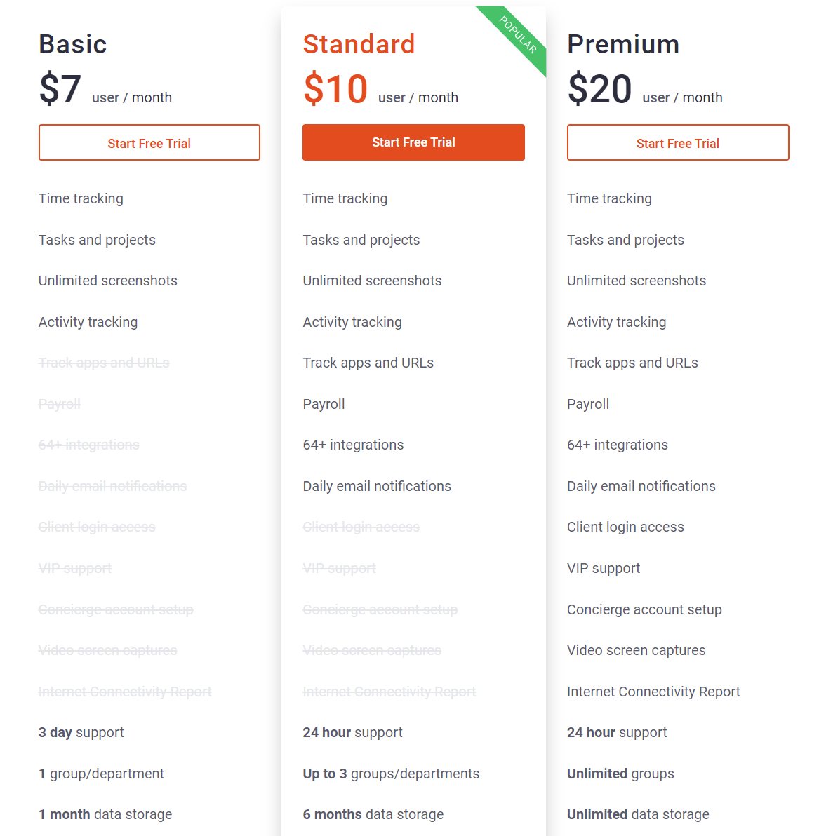The image size is (826, 836).
Task: Click the $10 Standard price
Action: [335, 90]
